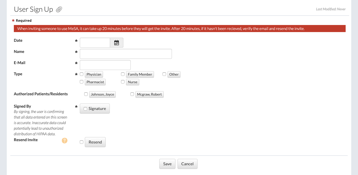This screenshot has width=358, height=175.
Task: Focus the Name text field
Action: coord(126,54)
